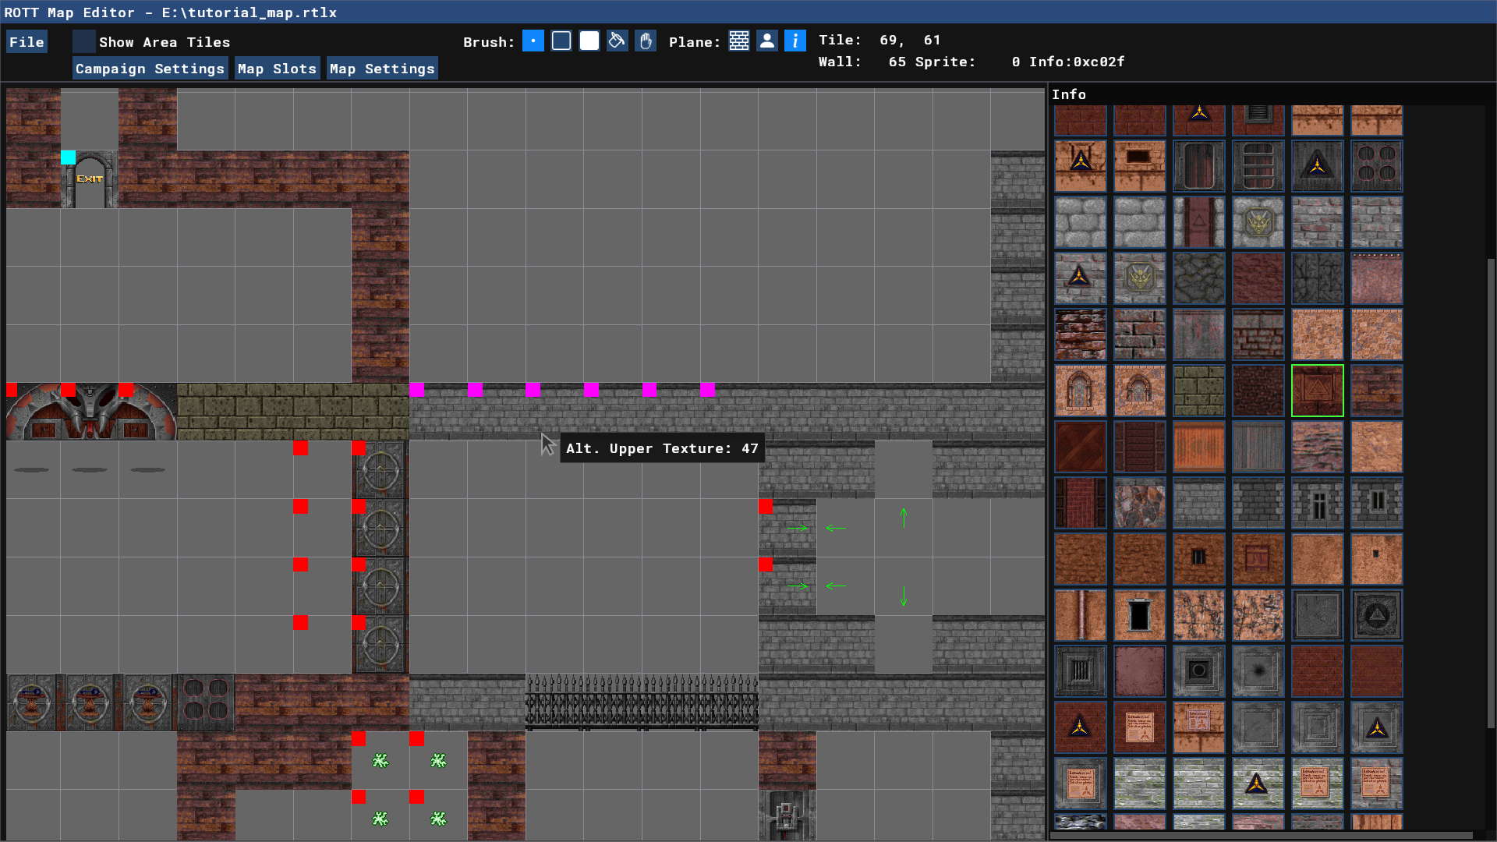1497x842 pixels.
Task: Toggle Show Area Tiles checkbox
Action: (84, 41)
